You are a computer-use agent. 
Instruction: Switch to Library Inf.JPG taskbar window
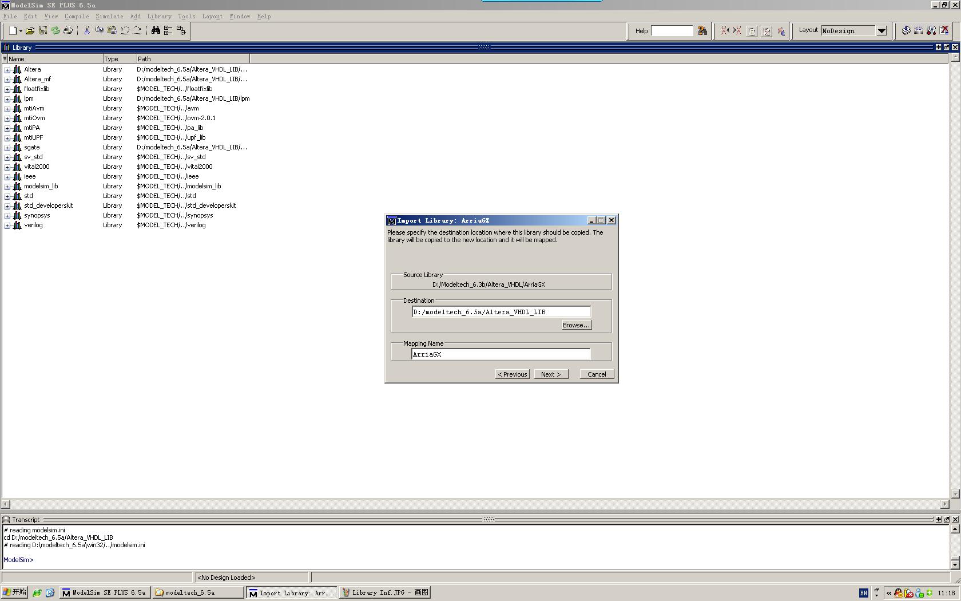coord(384,592)
